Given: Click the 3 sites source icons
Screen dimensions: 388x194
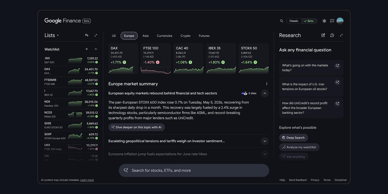Looking at the screenshot, I should [x=244, y=93].
